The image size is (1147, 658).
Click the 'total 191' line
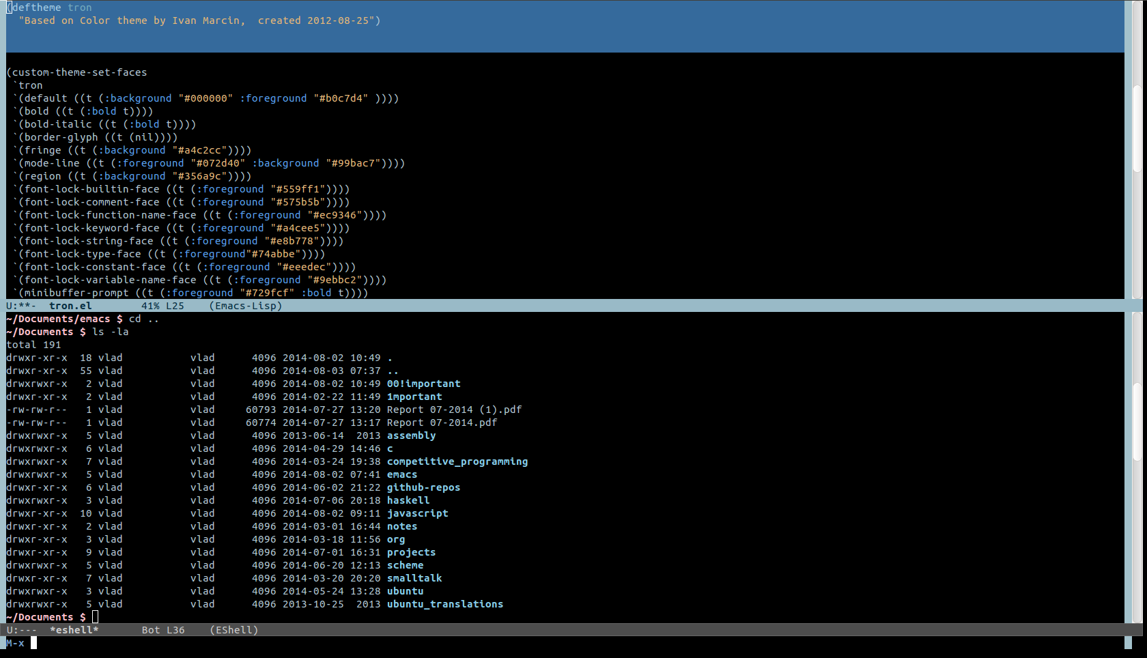point(33,345)
